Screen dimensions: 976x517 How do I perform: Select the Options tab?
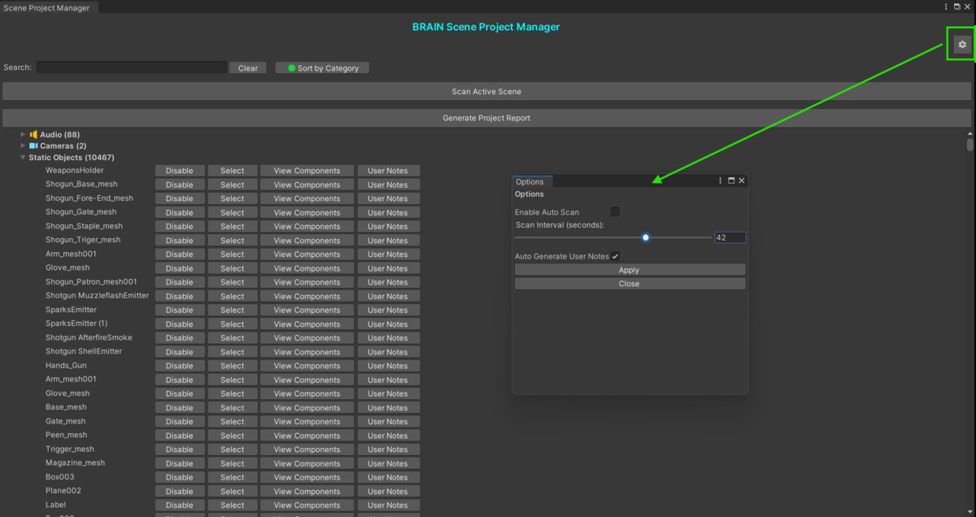coord(532,181)
